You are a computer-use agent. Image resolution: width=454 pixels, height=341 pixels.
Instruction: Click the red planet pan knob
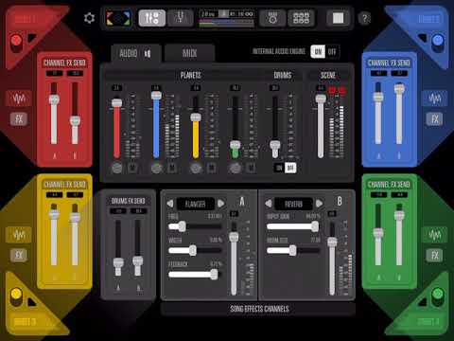click(x=117, y=168)
